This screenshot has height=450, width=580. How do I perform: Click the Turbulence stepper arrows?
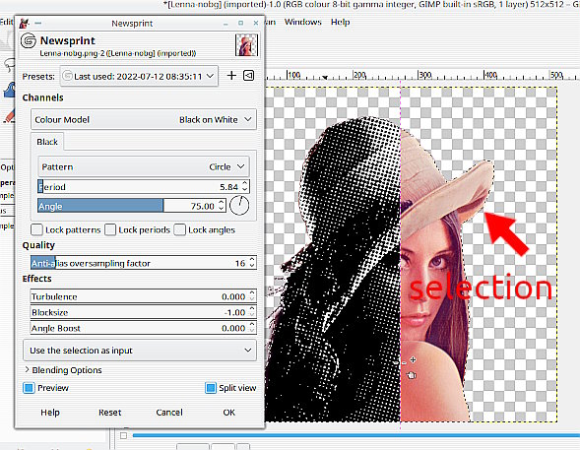[252, 296]
